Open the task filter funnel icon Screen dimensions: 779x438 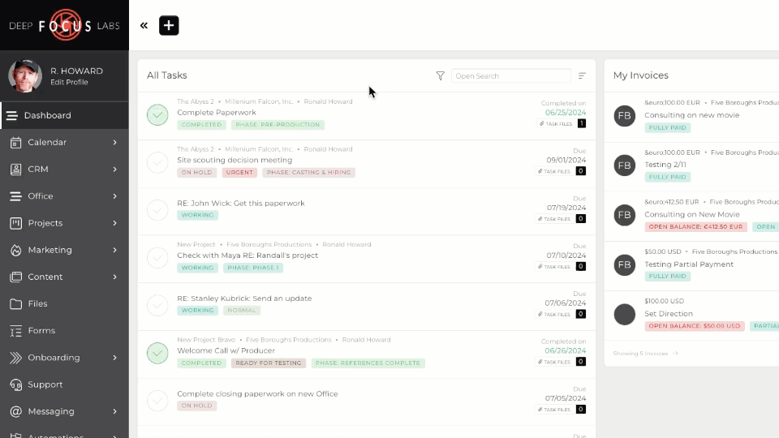[440, 75]
